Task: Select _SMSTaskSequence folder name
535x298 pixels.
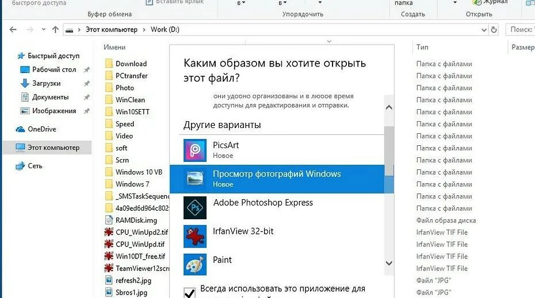Action: 142,196
